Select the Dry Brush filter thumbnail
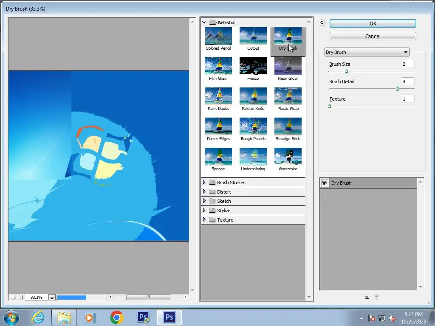The height and width of the screenshot is (326, 435). (x=288, y=36)
